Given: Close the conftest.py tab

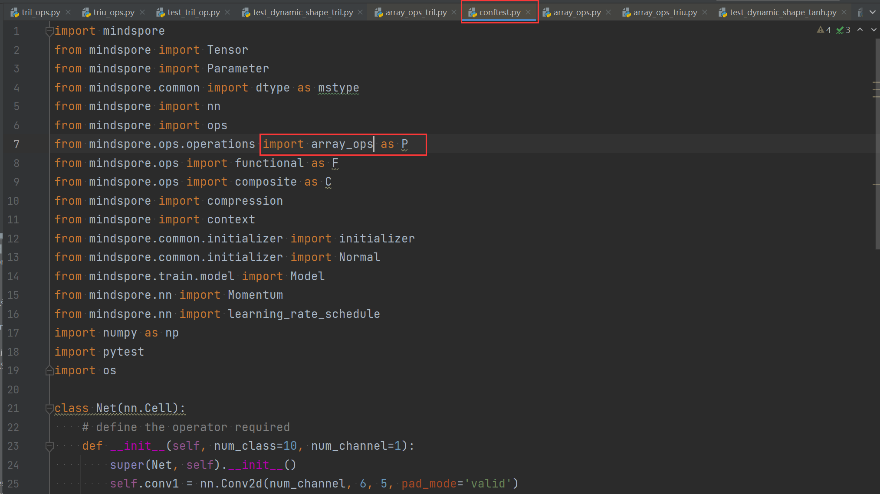Looking at the screenshot, I should (x=528, y=12).
